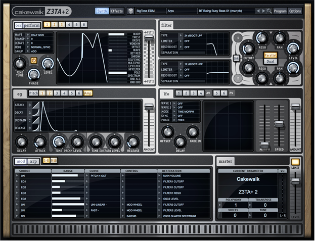The width and height of the screenshot is (315, 241).
Task: Click the LFO Offset knob
Action: pos(167,132)
